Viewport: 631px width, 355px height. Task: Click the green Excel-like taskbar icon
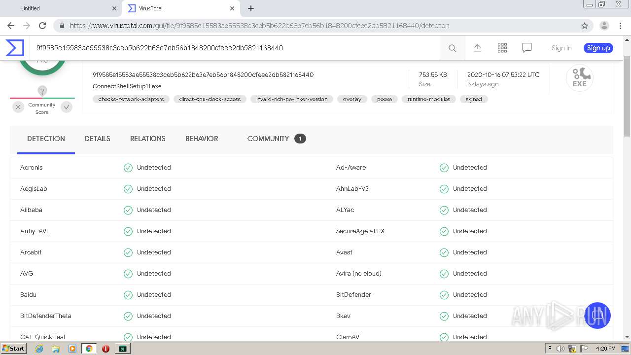click(x=122, y=349)
